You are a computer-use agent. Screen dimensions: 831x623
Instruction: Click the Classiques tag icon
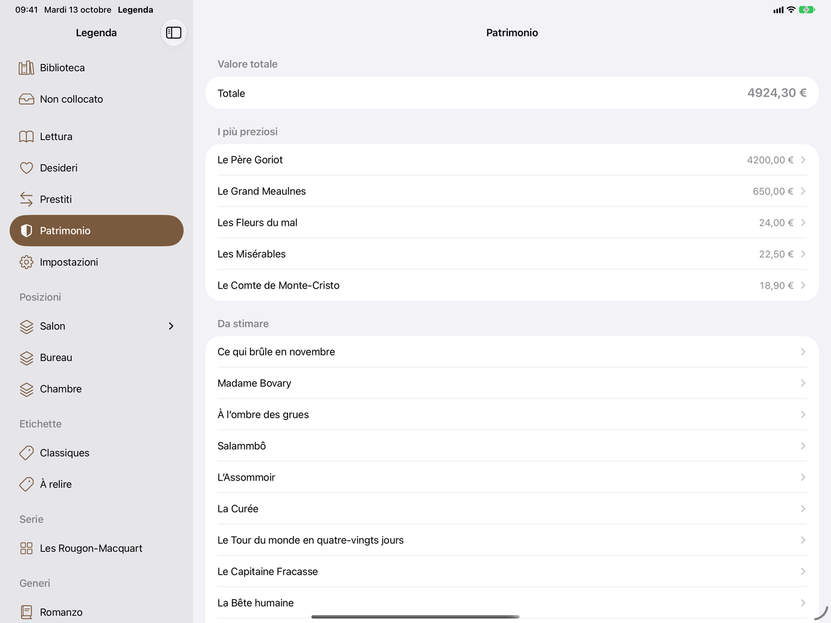pyautogui.click(x=27, y=453)
